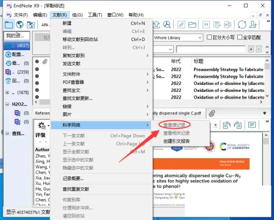Open the 工具(T) menu
Screen dimensions: 274x220
[95, 15]
